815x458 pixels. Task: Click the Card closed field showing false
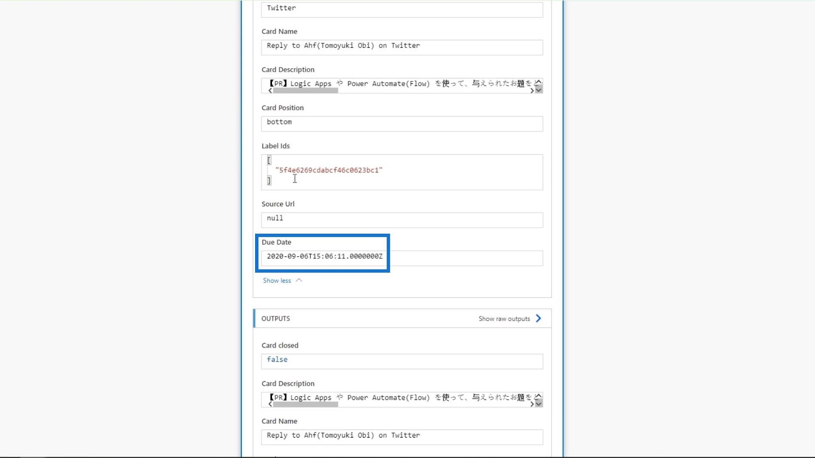[x=402, y=361]
